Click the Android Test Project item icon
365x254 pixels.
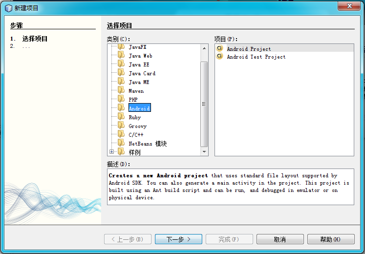click(219, 56)
